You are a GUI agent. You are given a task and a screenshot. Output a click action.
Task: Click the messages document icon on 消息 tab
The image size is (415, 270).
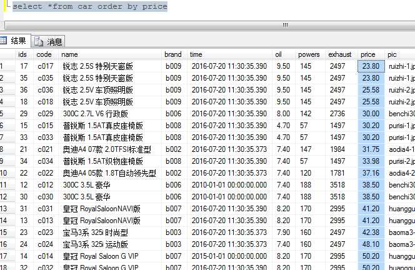coord(39,41)
